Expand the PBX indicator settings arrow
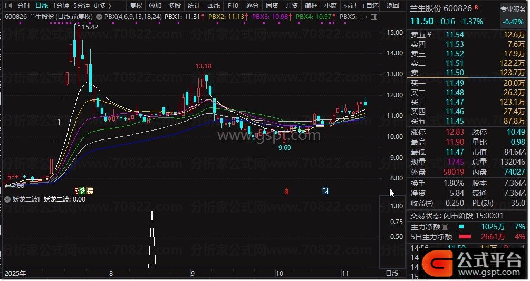 point(100,16)
